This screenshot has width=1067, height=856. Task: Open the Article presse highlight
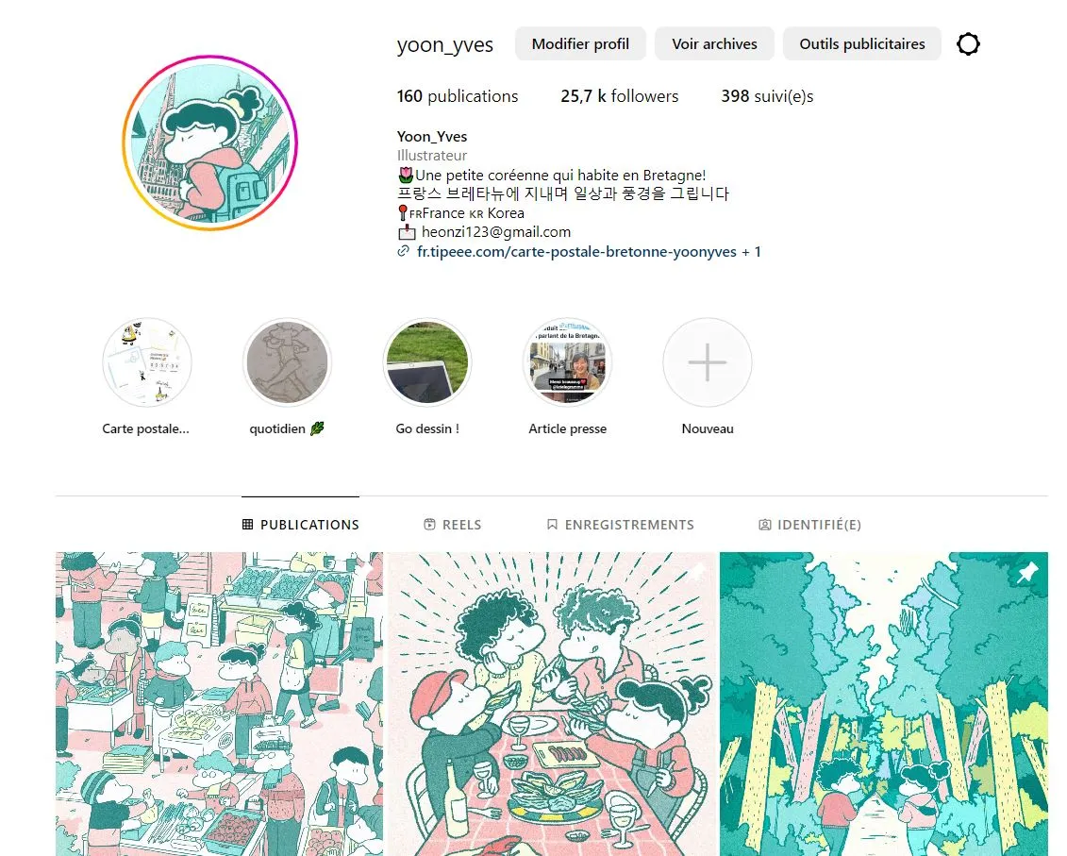[x=568, y=362]
